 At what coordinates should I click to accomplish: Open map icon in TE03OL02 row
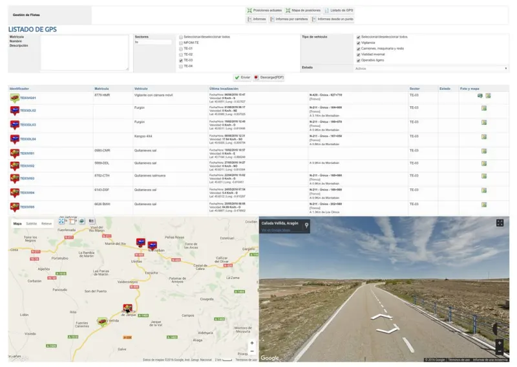[484, 108]
